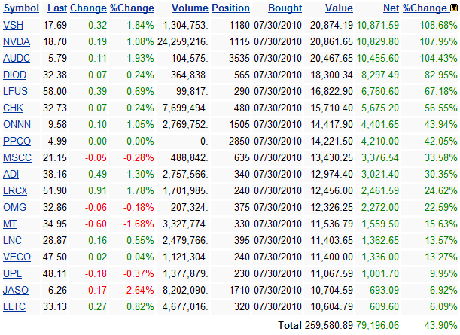
Task: Select the total net 79,196.06
Action: 378,326
